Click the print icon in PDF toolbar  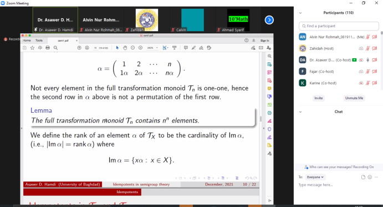pyautogui.click(x=48, y=48)
